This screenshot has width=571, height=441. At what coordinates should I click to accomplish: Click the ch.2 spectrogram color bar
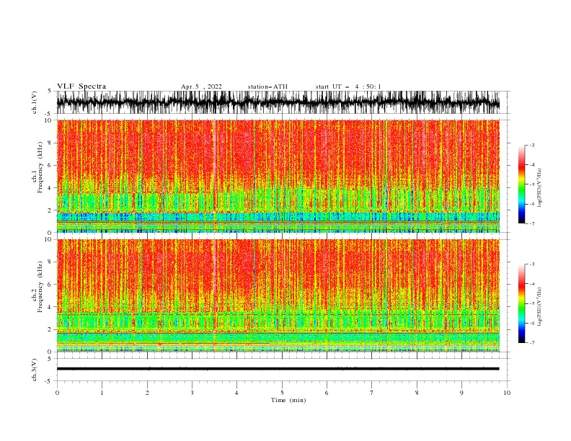(x=521, y=303)
